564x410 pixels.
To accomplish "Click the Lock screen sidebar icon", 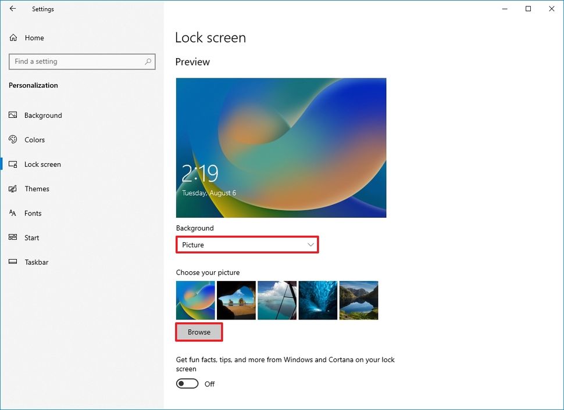I will click(x=13, y=164).
